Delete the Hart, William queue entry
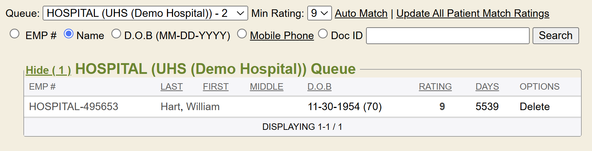Viewport: 592px width, 151px height. [x=534, y=107]
